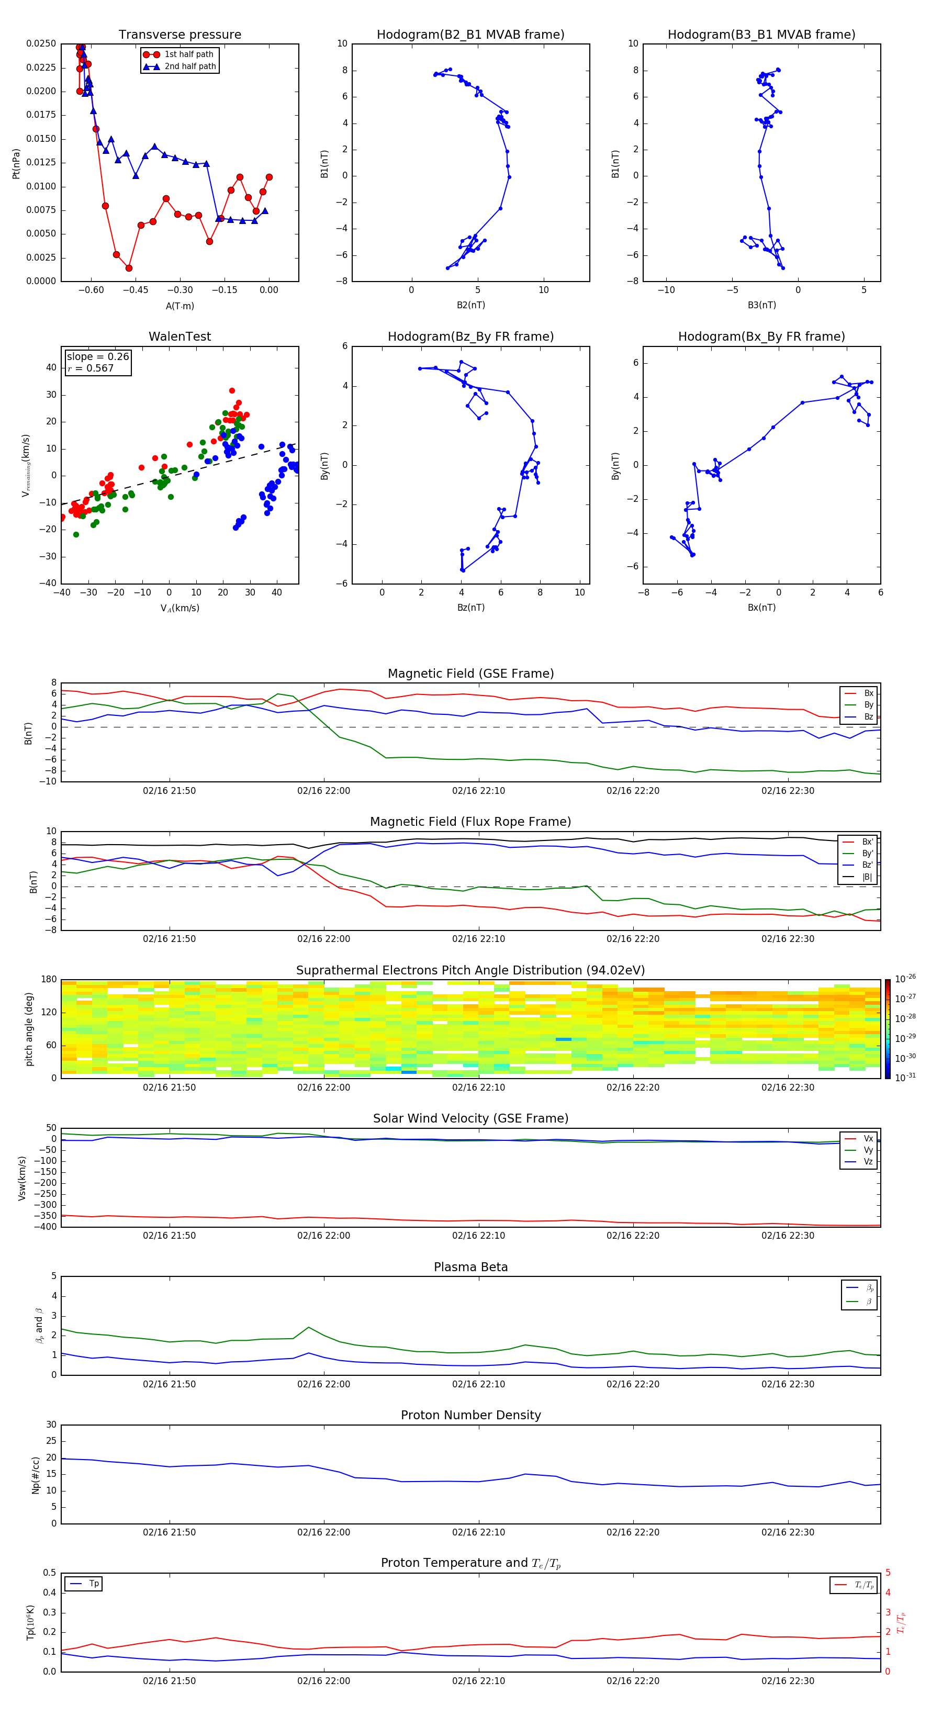Click the "Vremaining(km/s)" y-axis label
Image resolution: width=942 pixels, height=1727 pixels.
(x=26, y=465)
